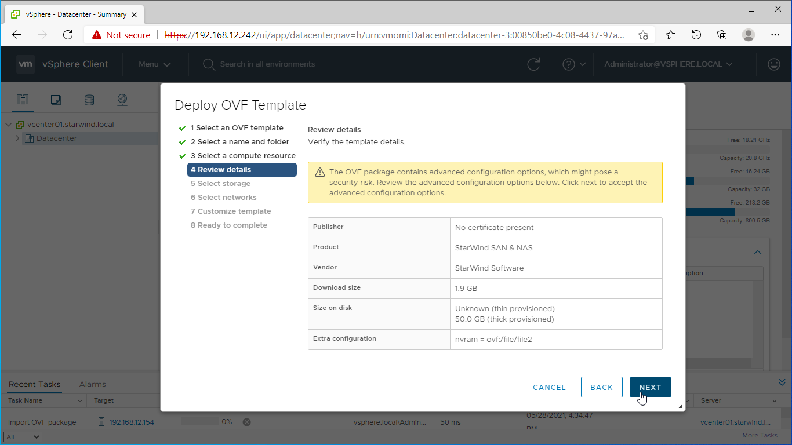The width and height of the screenshot is (792, 445).
Task: Open target link 192.168.12.154
Action: tap(132, 422)
